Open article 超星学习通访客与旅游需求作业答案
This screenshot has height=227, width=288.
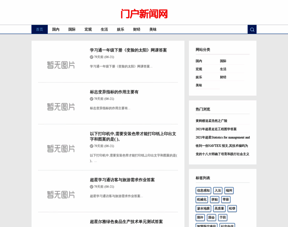(122, 180)
